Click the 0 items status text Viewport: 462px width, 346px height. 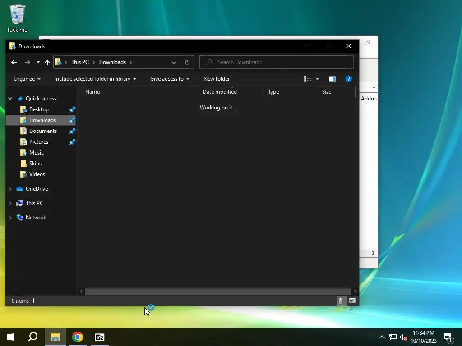coord(20,300)
